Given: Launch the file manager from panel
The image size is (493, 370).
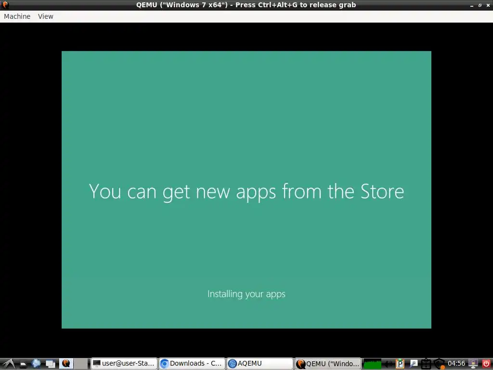Looking at the screenshot, I should (x=23, y=364).
